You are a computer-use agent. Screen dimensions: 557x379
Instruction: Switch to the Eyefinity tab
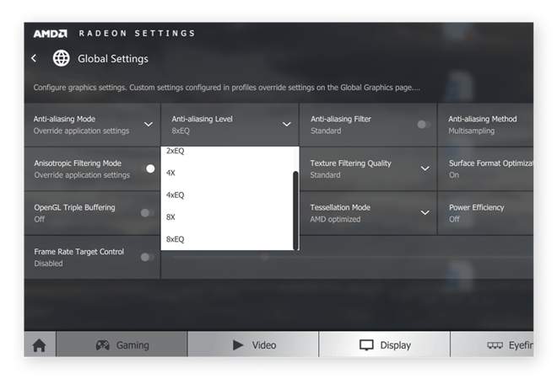[x=492, y=344]
